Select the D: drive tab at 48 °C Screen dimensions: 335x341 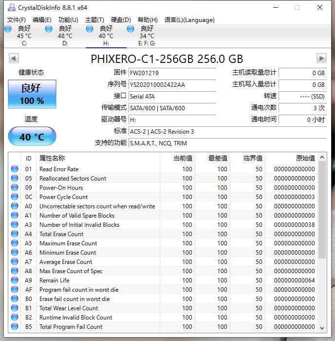click(65, 36)
